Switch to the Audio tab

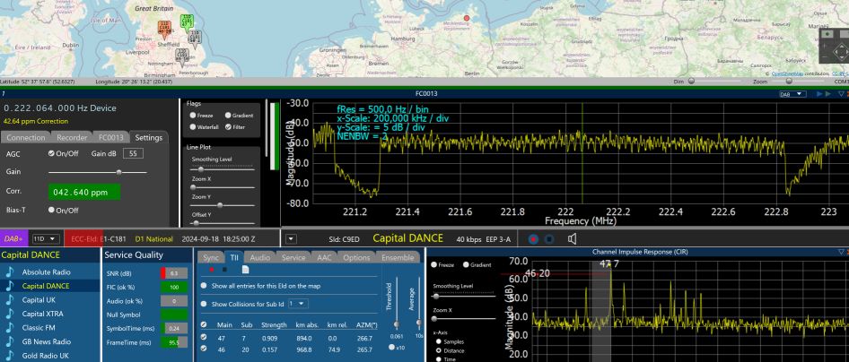tap(260, 257)
